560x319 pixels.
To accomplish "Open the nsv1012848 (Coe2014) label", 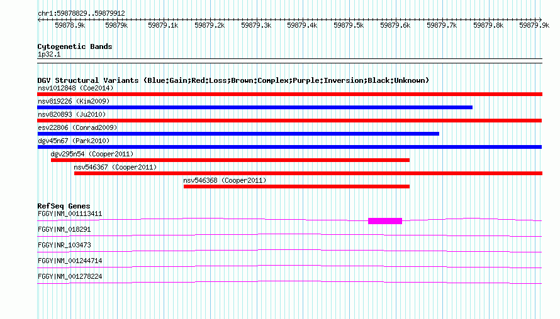I will coord(76,88).
